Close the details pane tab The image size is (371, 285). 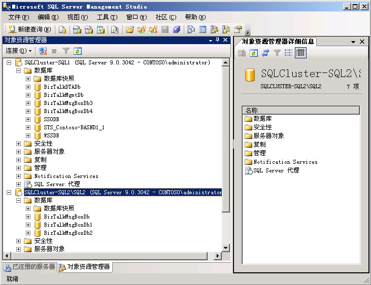coord(362,42)
